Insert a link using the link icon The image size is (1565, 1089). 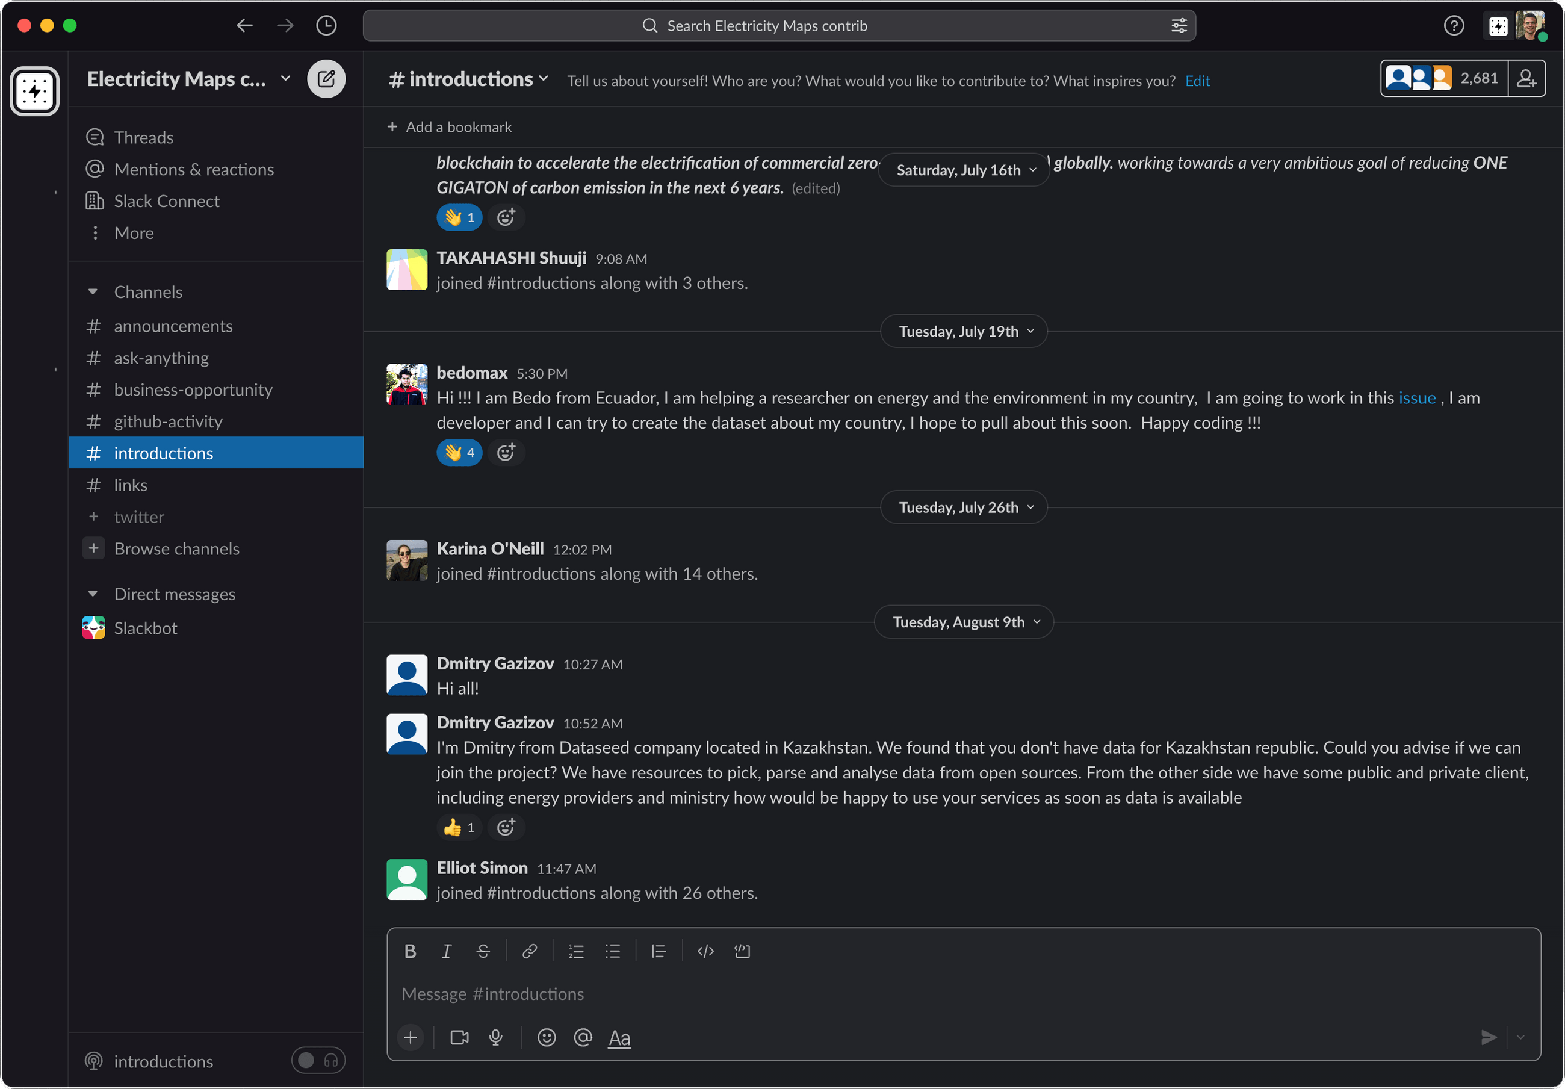point(529,951)
